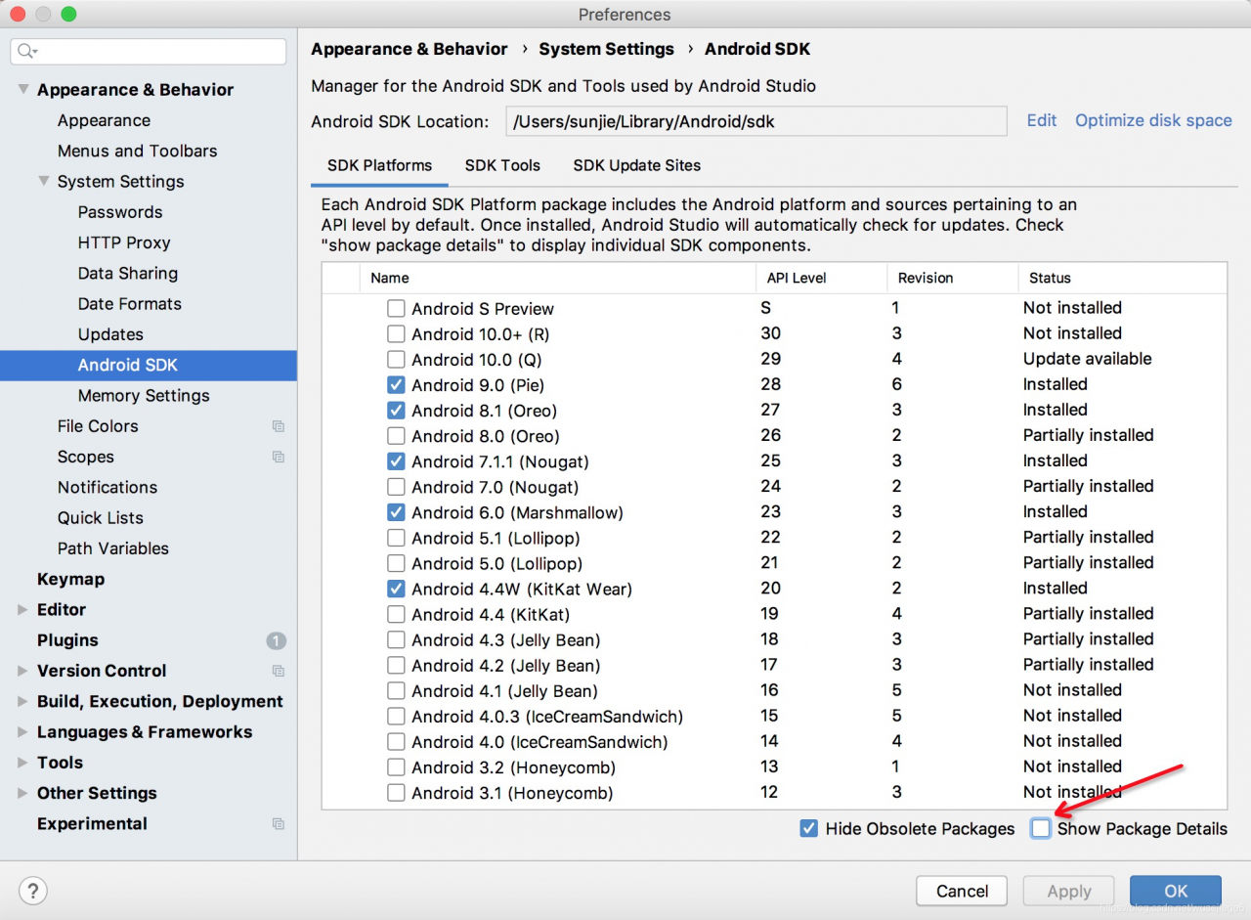1251x920 pixels.
Task: Check the Android S Preview checkbox
Action: click(x=396, y=308)
